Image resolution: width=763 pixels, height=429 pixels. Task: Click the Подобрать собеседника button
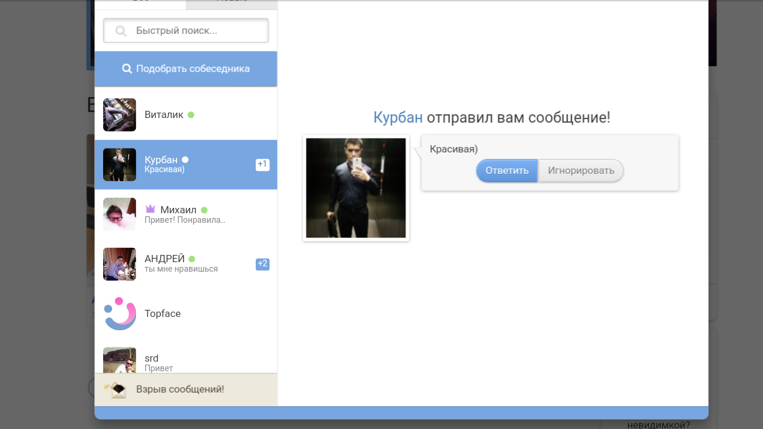[x=185, y=69]
